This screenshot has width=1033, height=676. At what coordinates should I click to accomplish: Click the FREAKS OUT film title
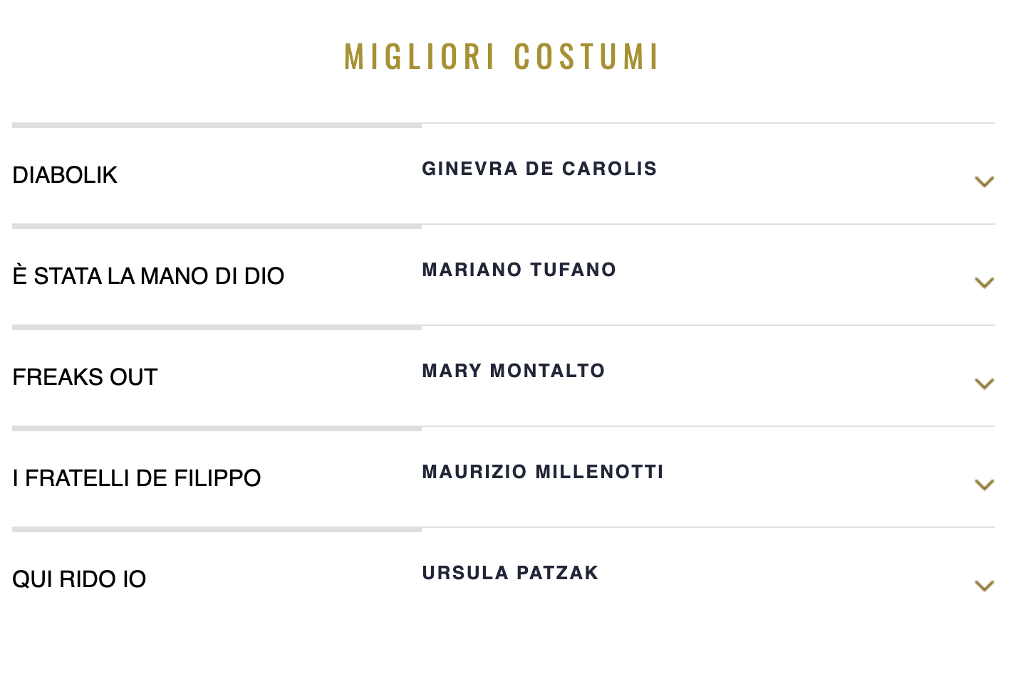(85, 377)
